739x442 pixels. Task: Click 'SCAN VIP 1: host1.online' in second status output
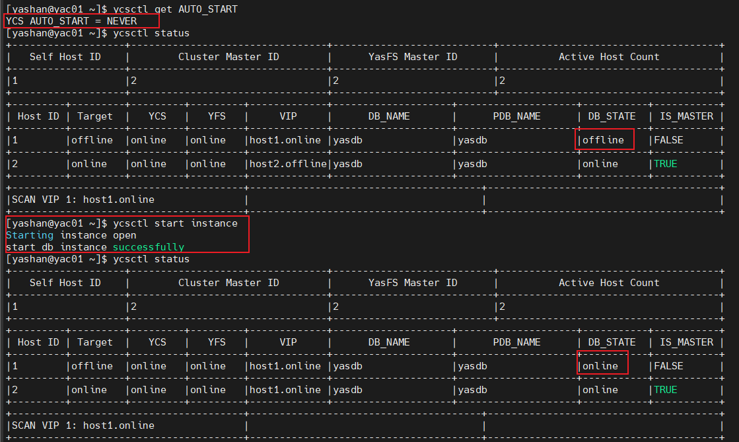pos(83,425)
